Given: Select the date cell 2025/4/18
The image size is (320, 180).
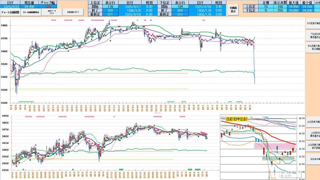Looking at the screenshot, I should 200,7.
